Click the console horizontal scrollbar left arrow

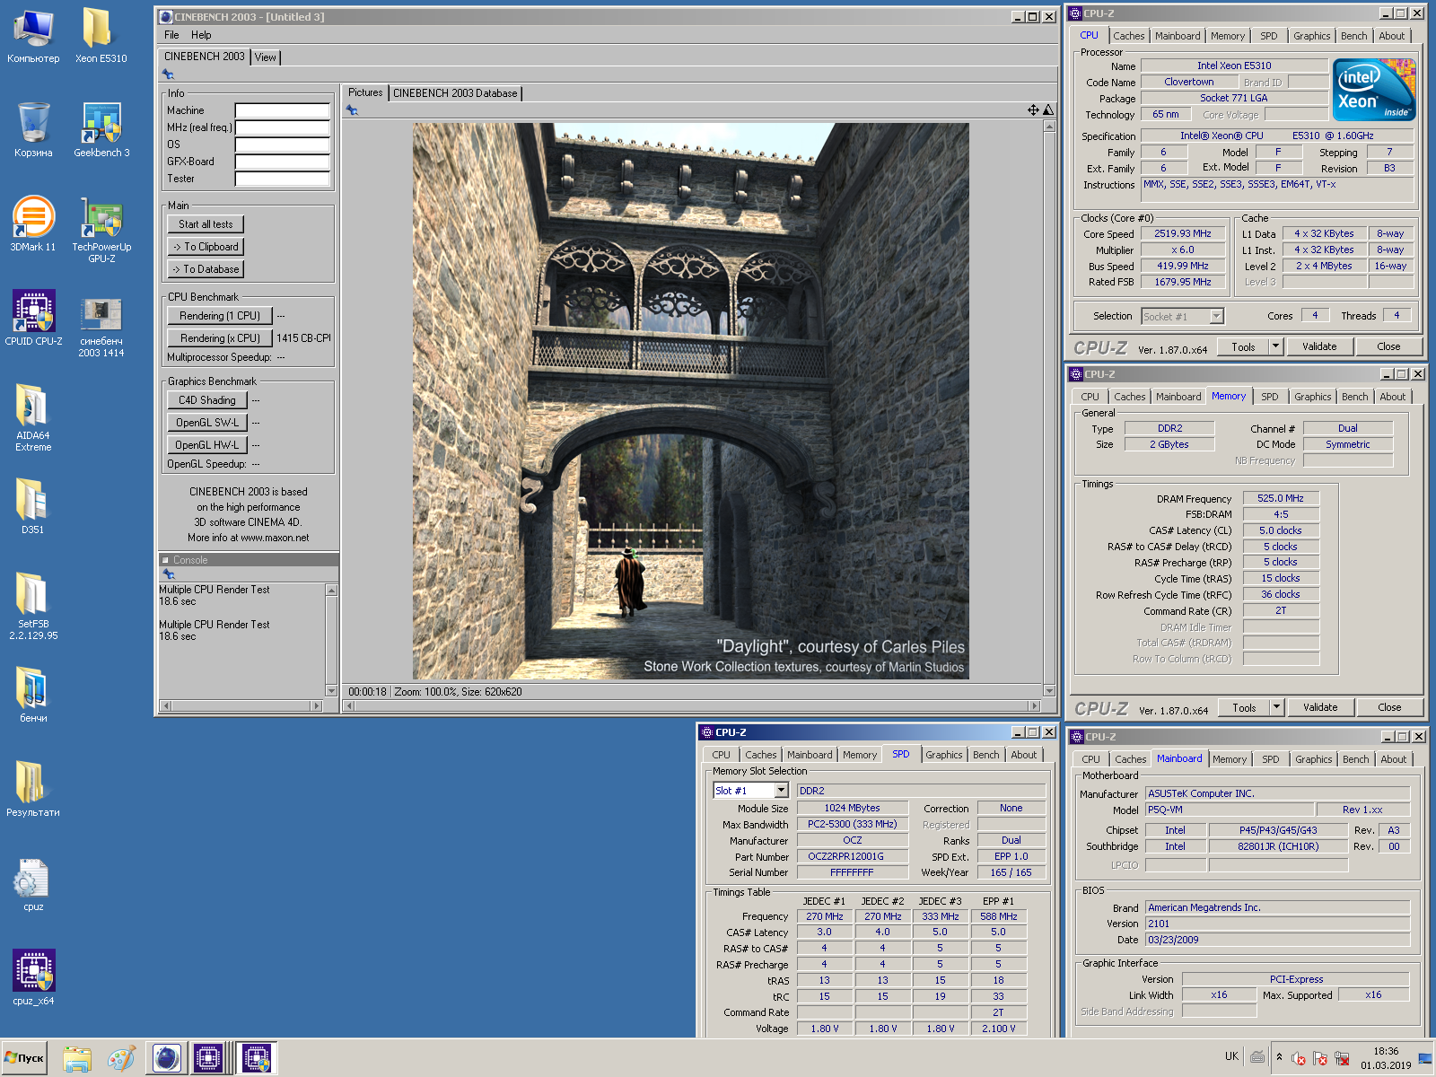pos(165,706)
